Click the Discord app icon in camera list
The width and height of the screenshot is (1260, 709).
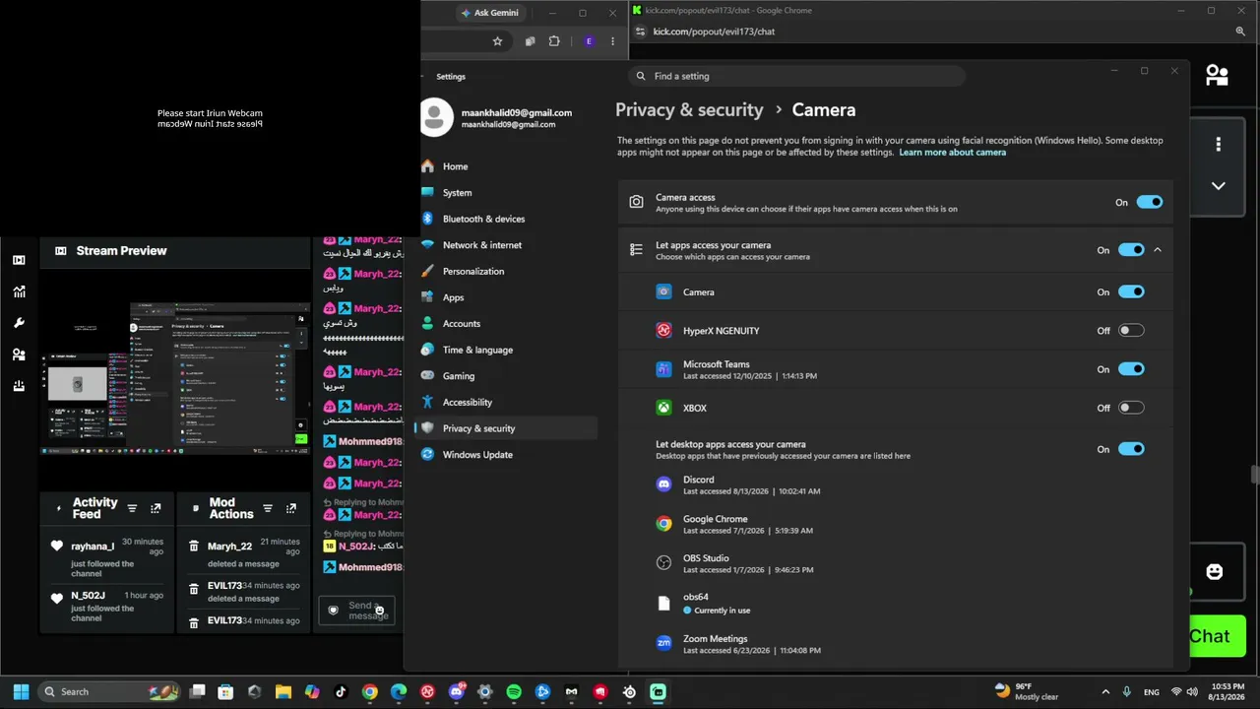[664, 484]
